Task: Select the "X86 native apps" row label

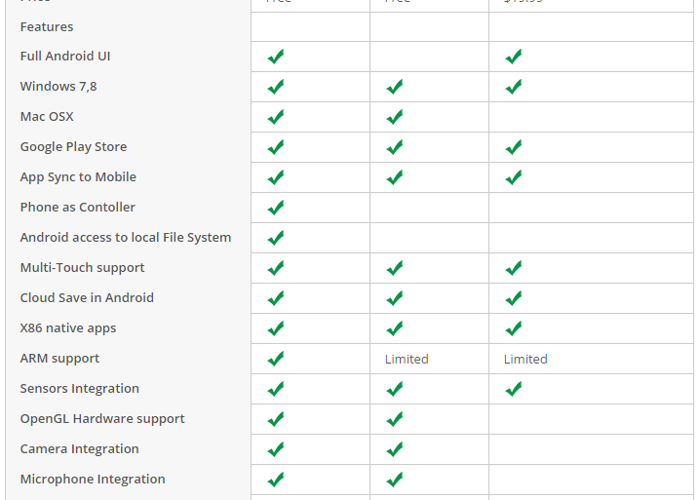Action: click(x=68, y=328)
